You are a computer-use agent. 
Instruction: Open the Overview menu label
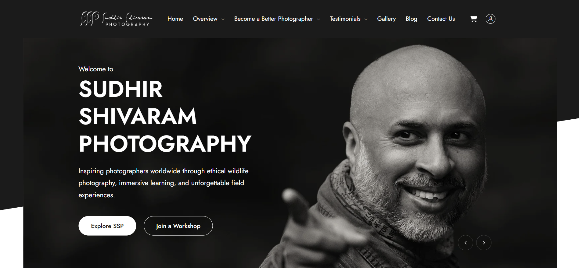click(x=205, y=19)
